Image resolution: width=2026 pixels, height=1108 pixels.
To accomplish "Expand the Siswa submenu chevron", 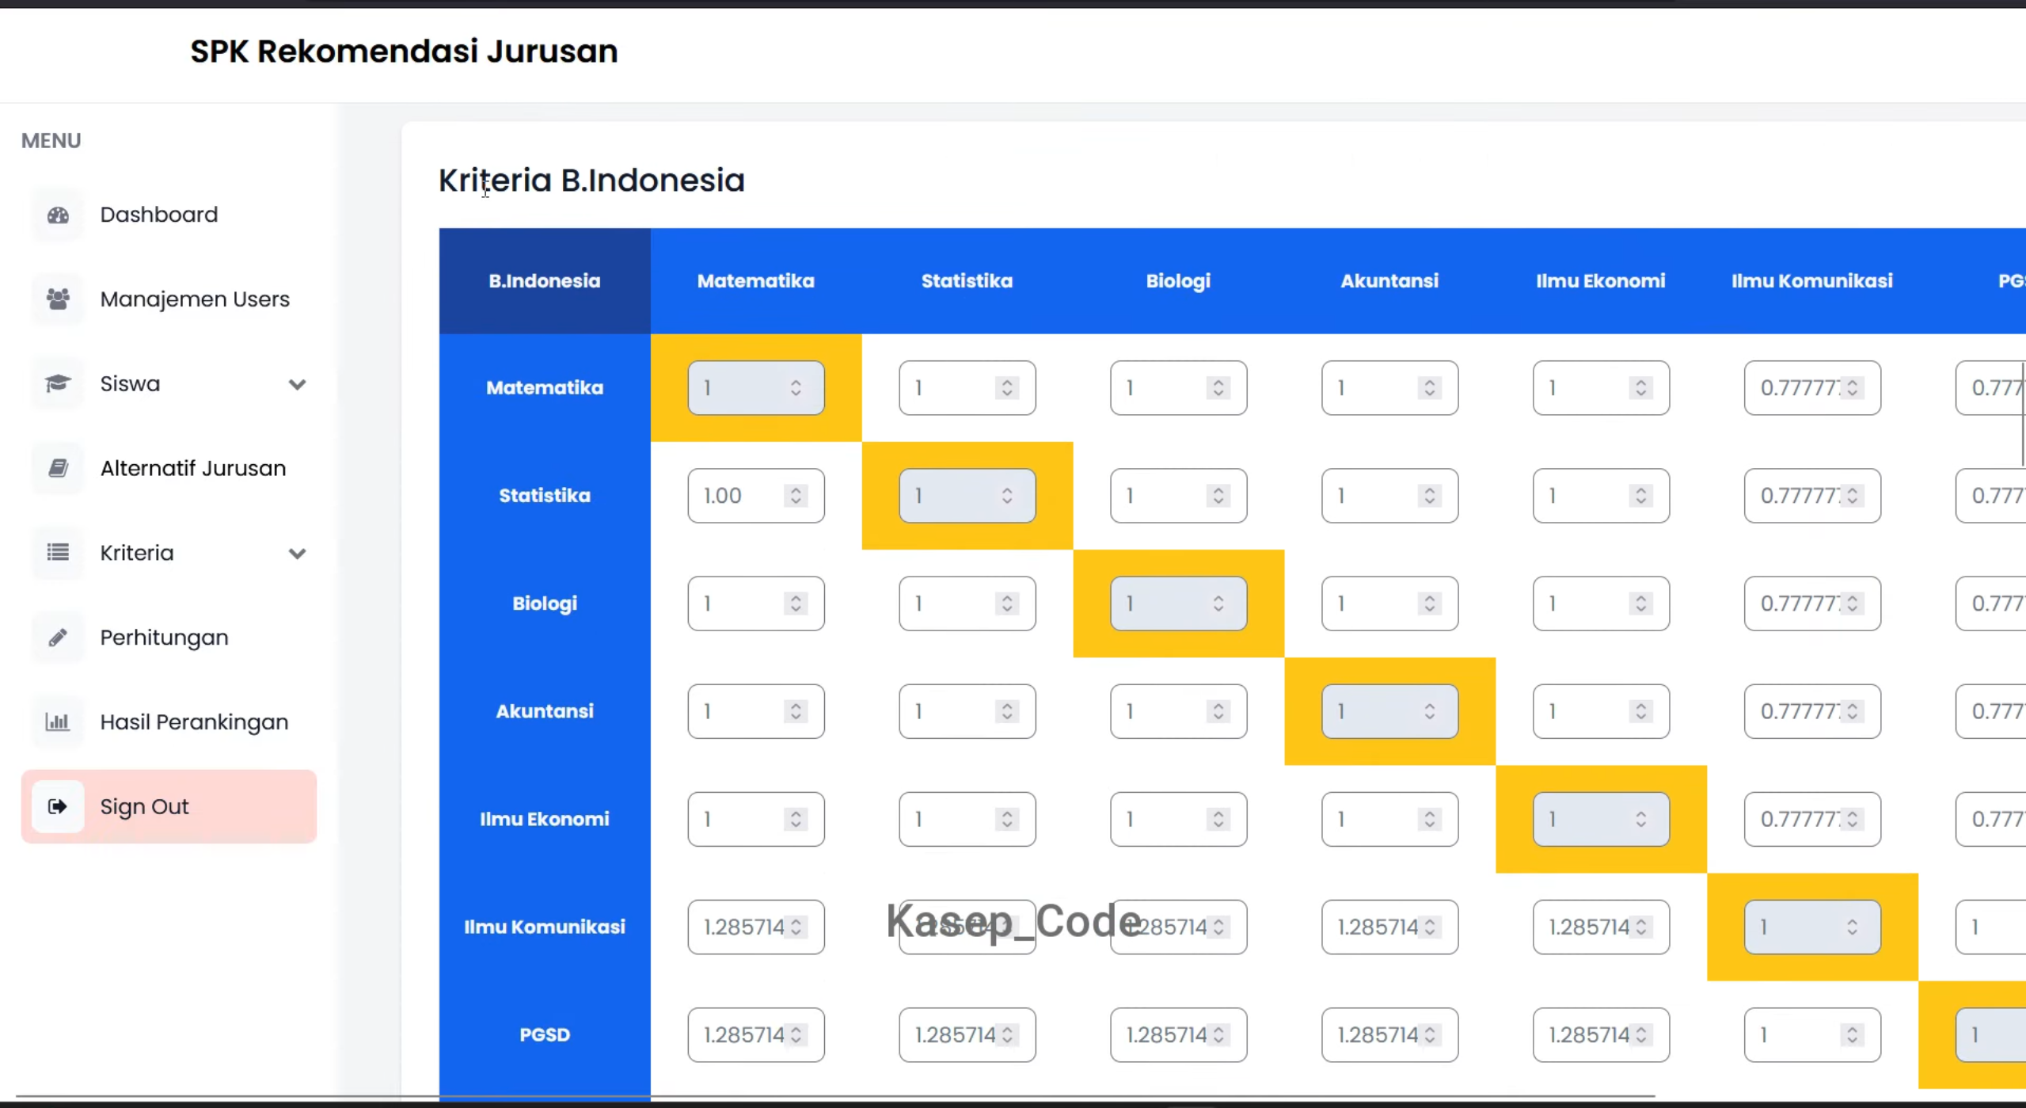I will [x=297, y=385].
